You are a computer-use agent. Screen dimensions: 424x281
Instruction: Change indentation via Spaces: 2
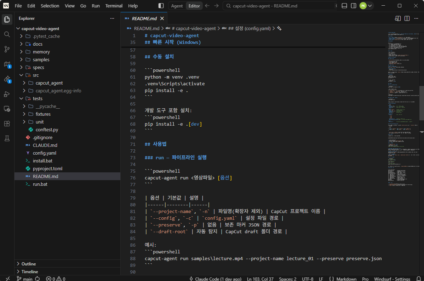[x=288, y=279]
